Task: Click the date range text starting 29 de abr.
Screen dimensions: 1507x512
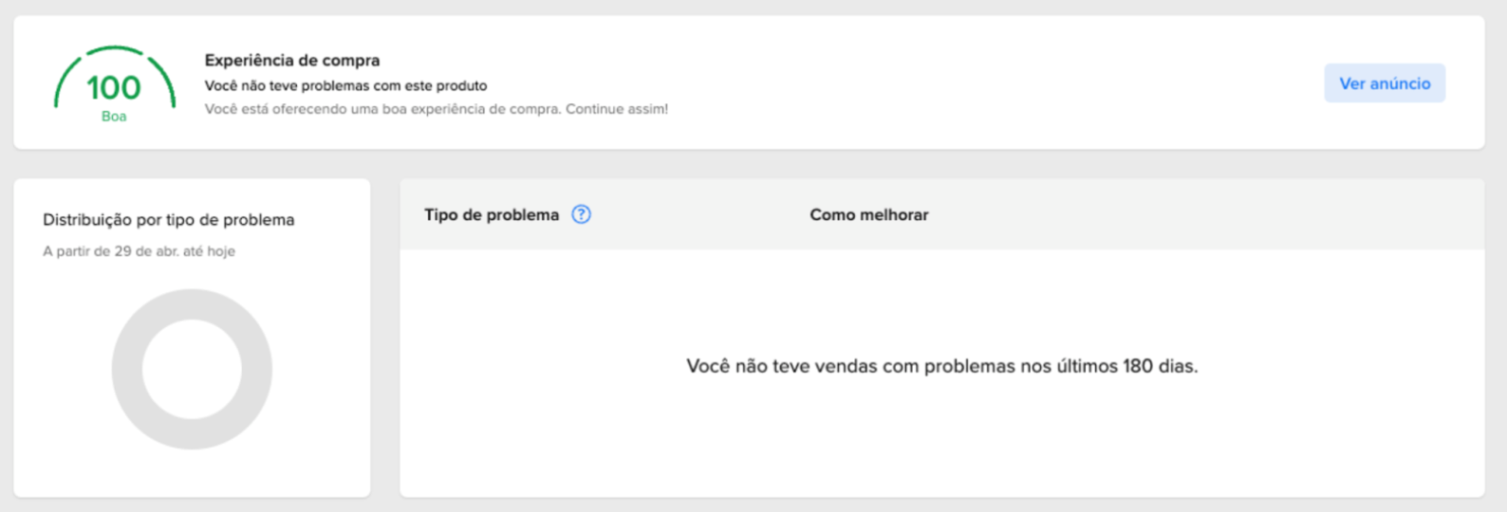Action: pyautogui.click(x=139, y=251)
